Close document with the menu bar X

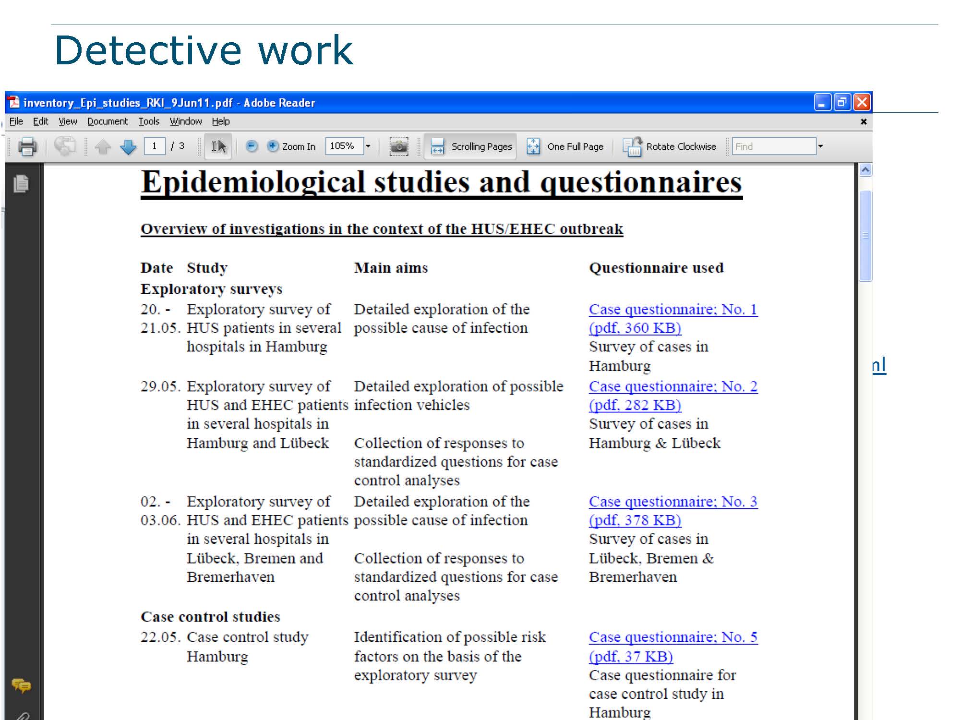[x=864, y=121]
